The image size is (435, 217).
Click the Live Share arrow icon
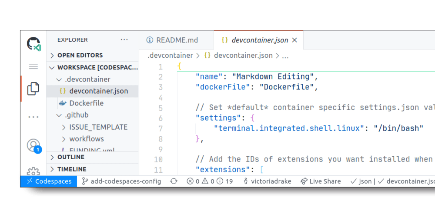304,181
